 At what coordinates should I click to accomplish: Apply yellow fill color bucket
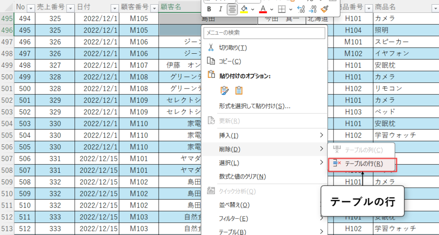[244, 9]
